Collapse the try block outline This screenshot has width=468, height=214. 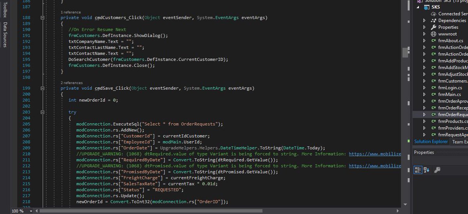click(x=42, y=112)
